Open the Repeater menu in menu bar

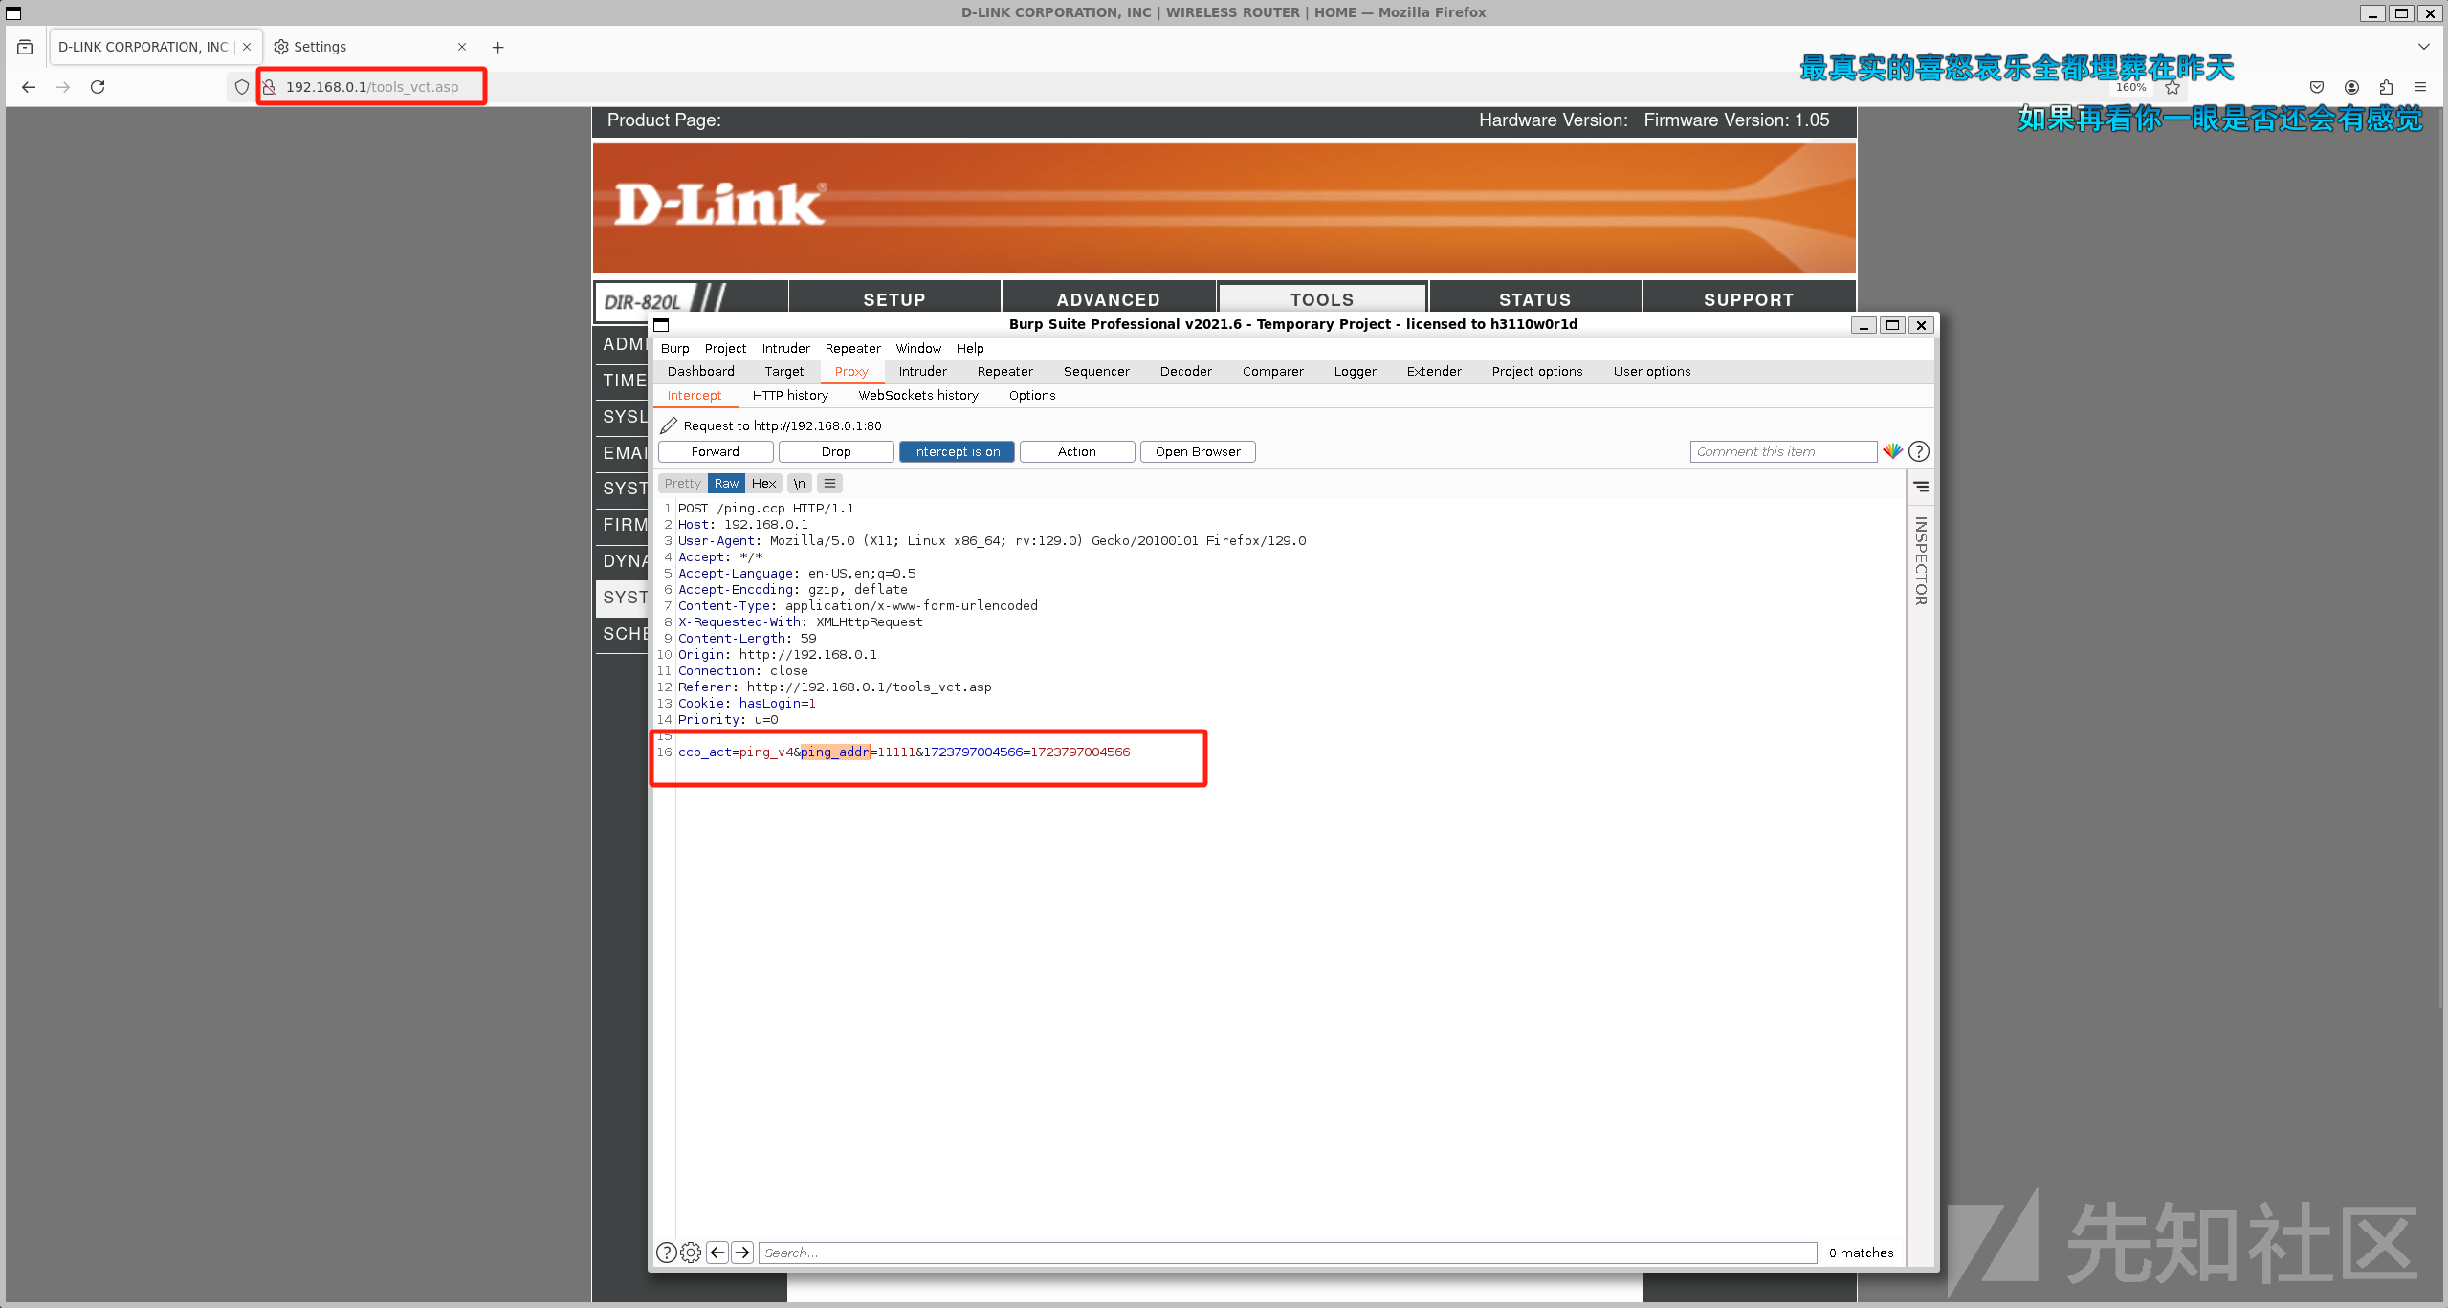click(x=852, y=348)
